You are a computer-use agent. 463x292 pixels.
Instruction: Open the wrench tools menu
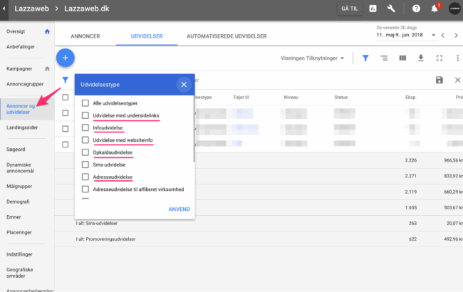click(391, 9)
